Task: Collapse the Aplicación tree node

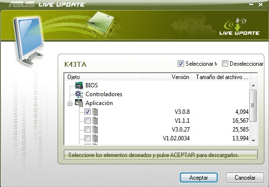Action: (x=70, y=104)
